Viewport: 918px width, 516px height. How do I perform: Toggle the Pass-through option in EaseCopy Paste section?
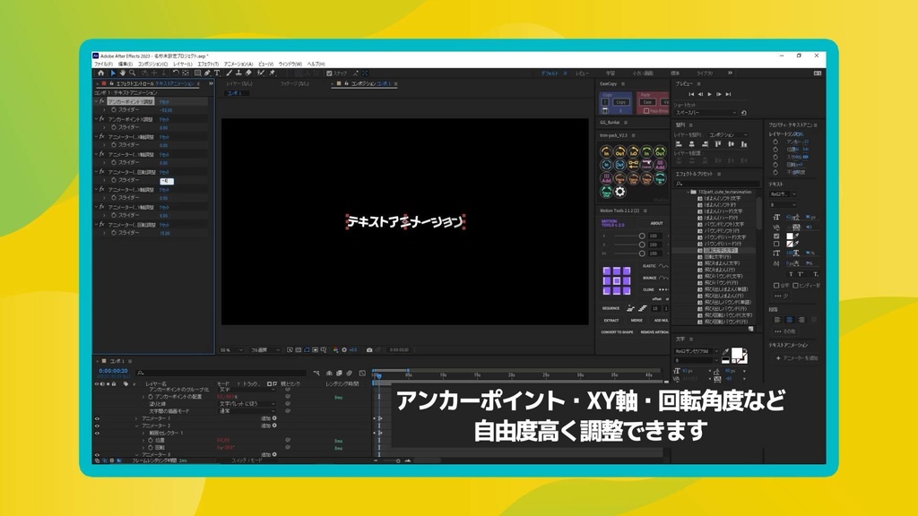pyautogui.click(x=646, y=111)
